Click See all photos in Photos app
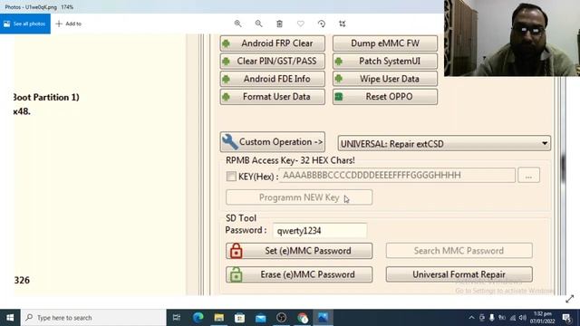 pos(25,24)
